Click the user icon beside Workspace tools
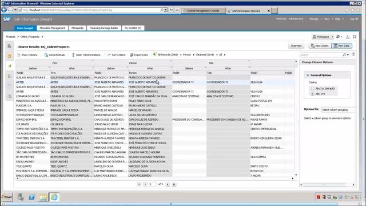Viewport: 366px width, 206px height. coord(348,37)
